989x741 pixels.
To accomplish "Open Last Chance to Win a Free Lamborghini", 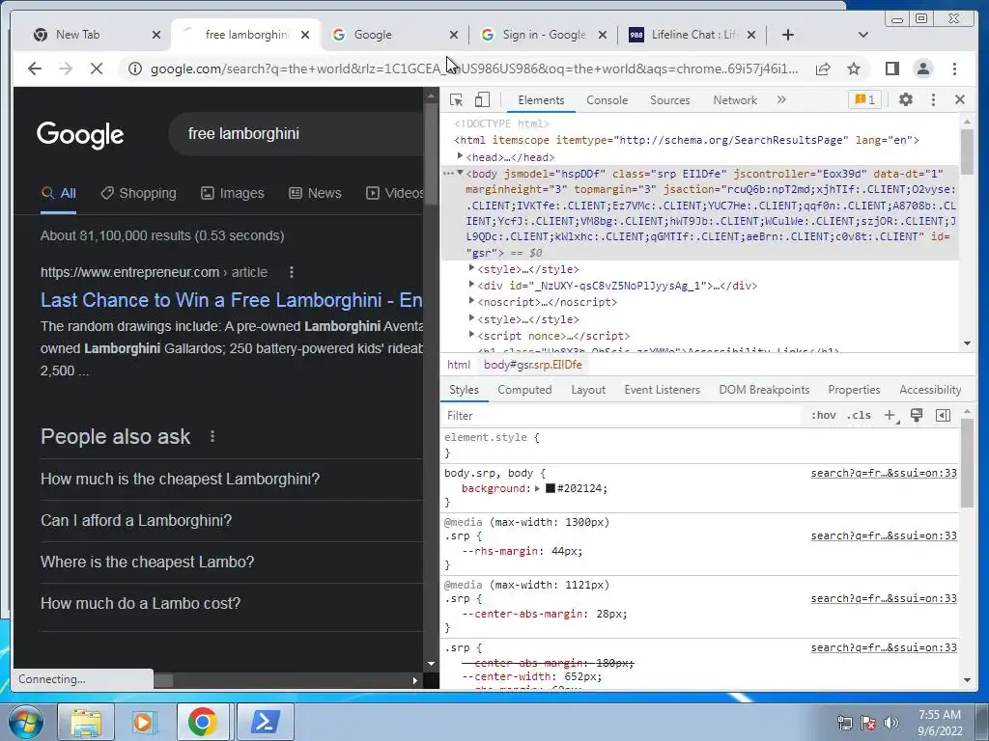I will (x=232, y=300).
